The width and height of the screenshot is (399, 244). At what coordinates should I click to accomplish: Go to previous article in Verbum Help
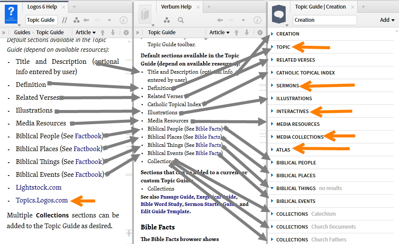point(236,33)
